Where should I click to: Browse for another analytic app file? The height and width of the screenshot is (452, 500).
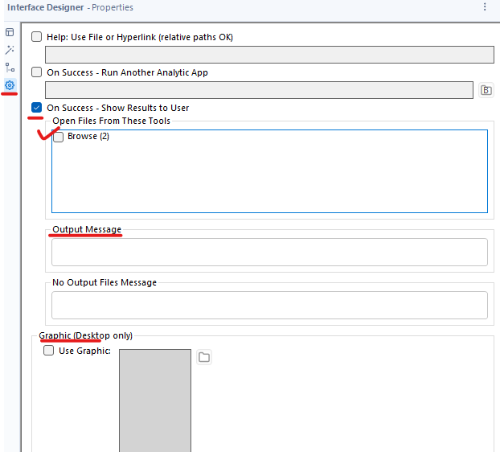tap(486, 90)
